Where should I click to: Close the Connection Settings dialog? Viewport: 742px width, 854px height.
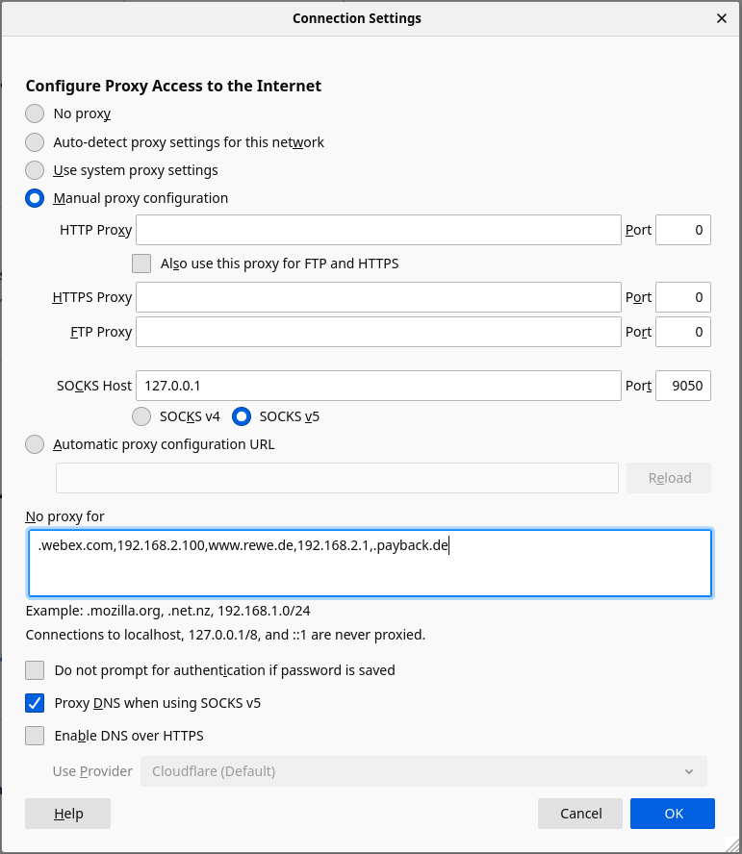pos(722,18)
